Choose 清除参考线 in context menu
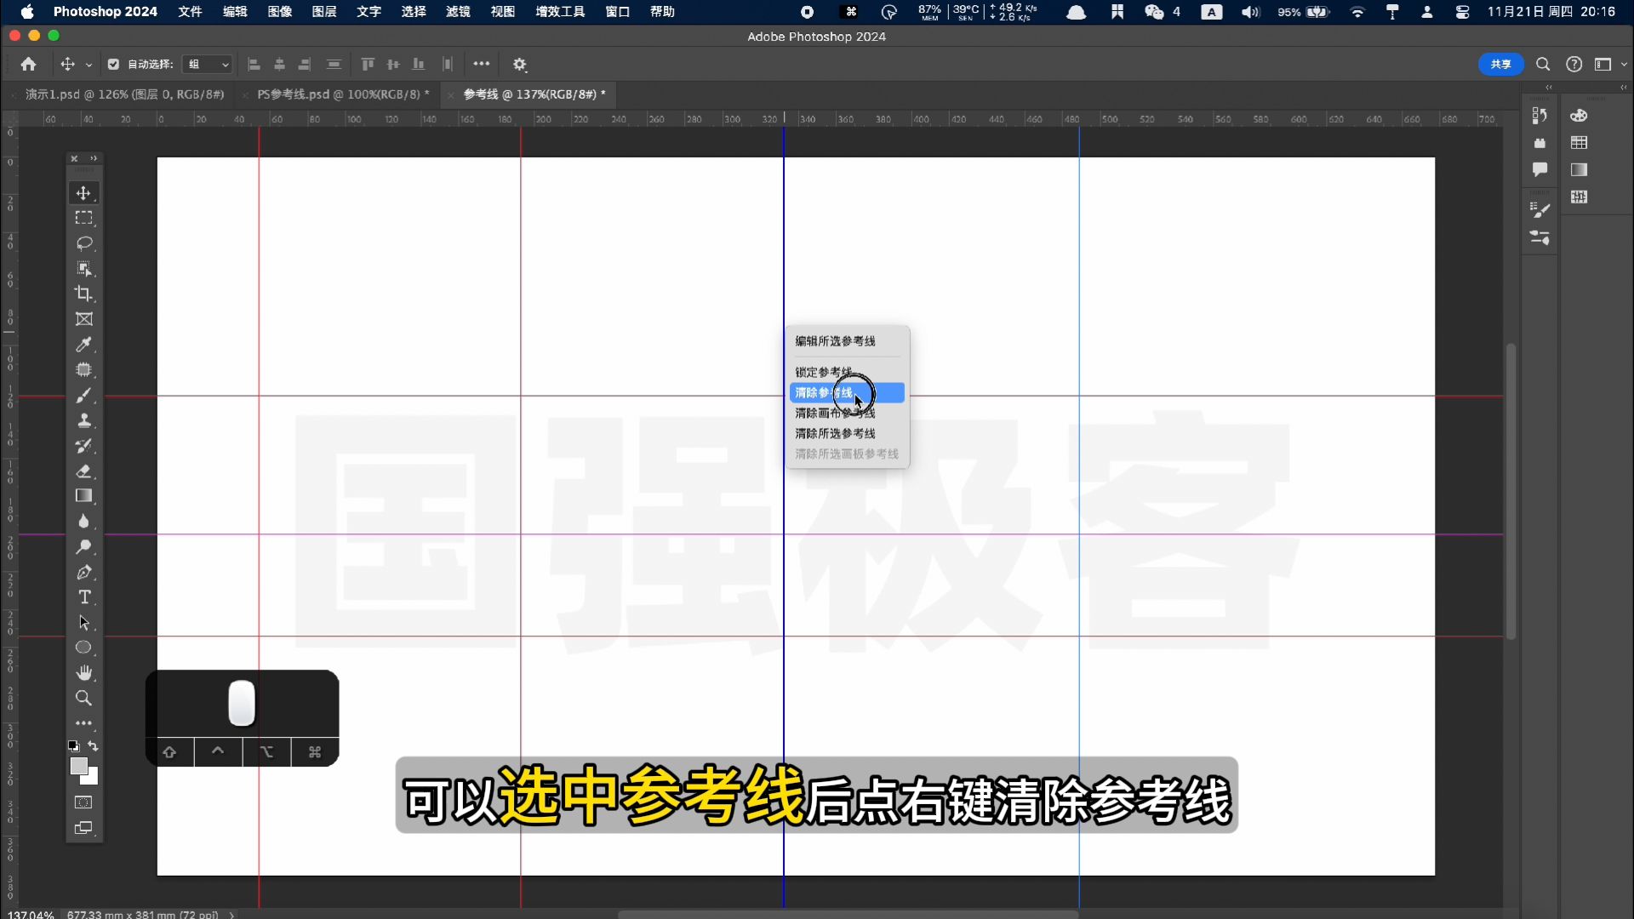The height and width of the screenshot is (919, 1634). click(847, 392)
